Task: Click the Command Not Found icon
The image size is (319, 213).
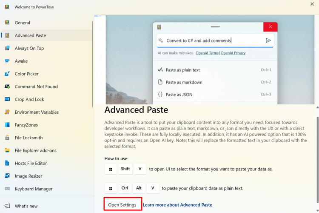Action: tap(7, 86)
